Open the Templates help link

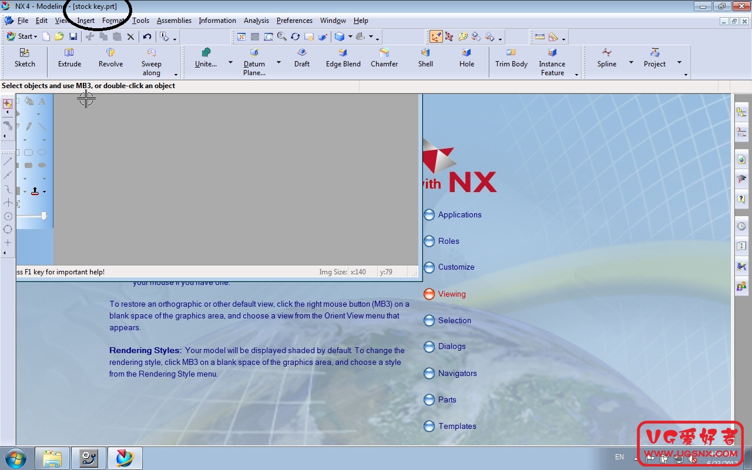point(450,426)
